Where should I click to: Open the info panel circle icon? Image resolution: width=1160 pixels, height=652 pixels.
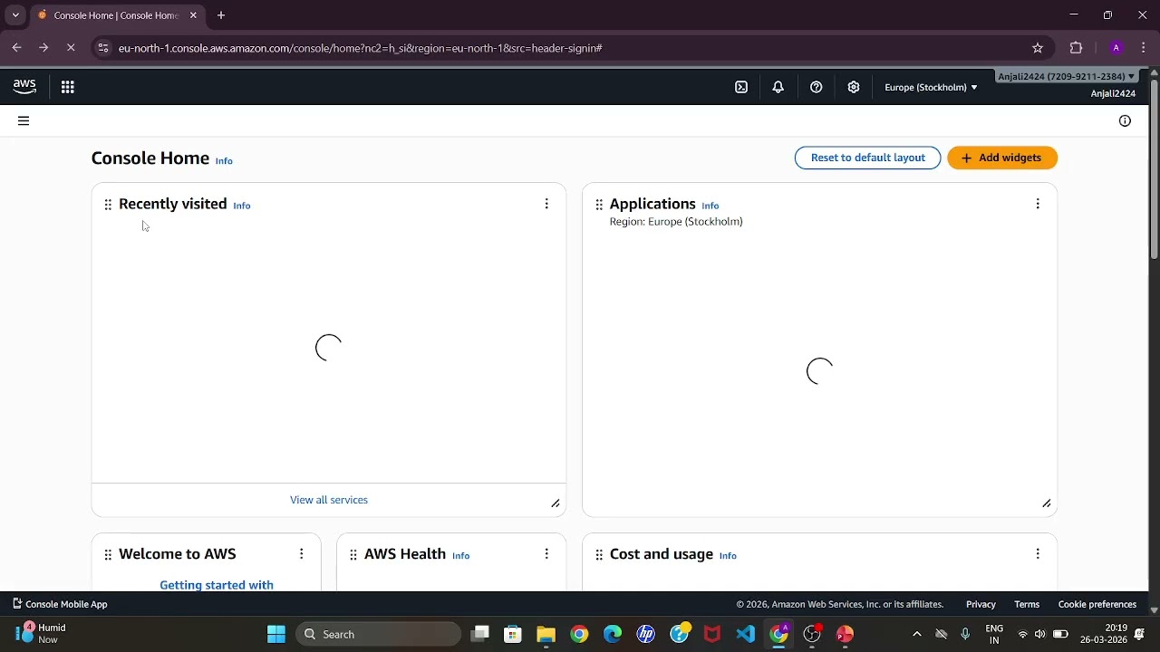[1125, 120]
